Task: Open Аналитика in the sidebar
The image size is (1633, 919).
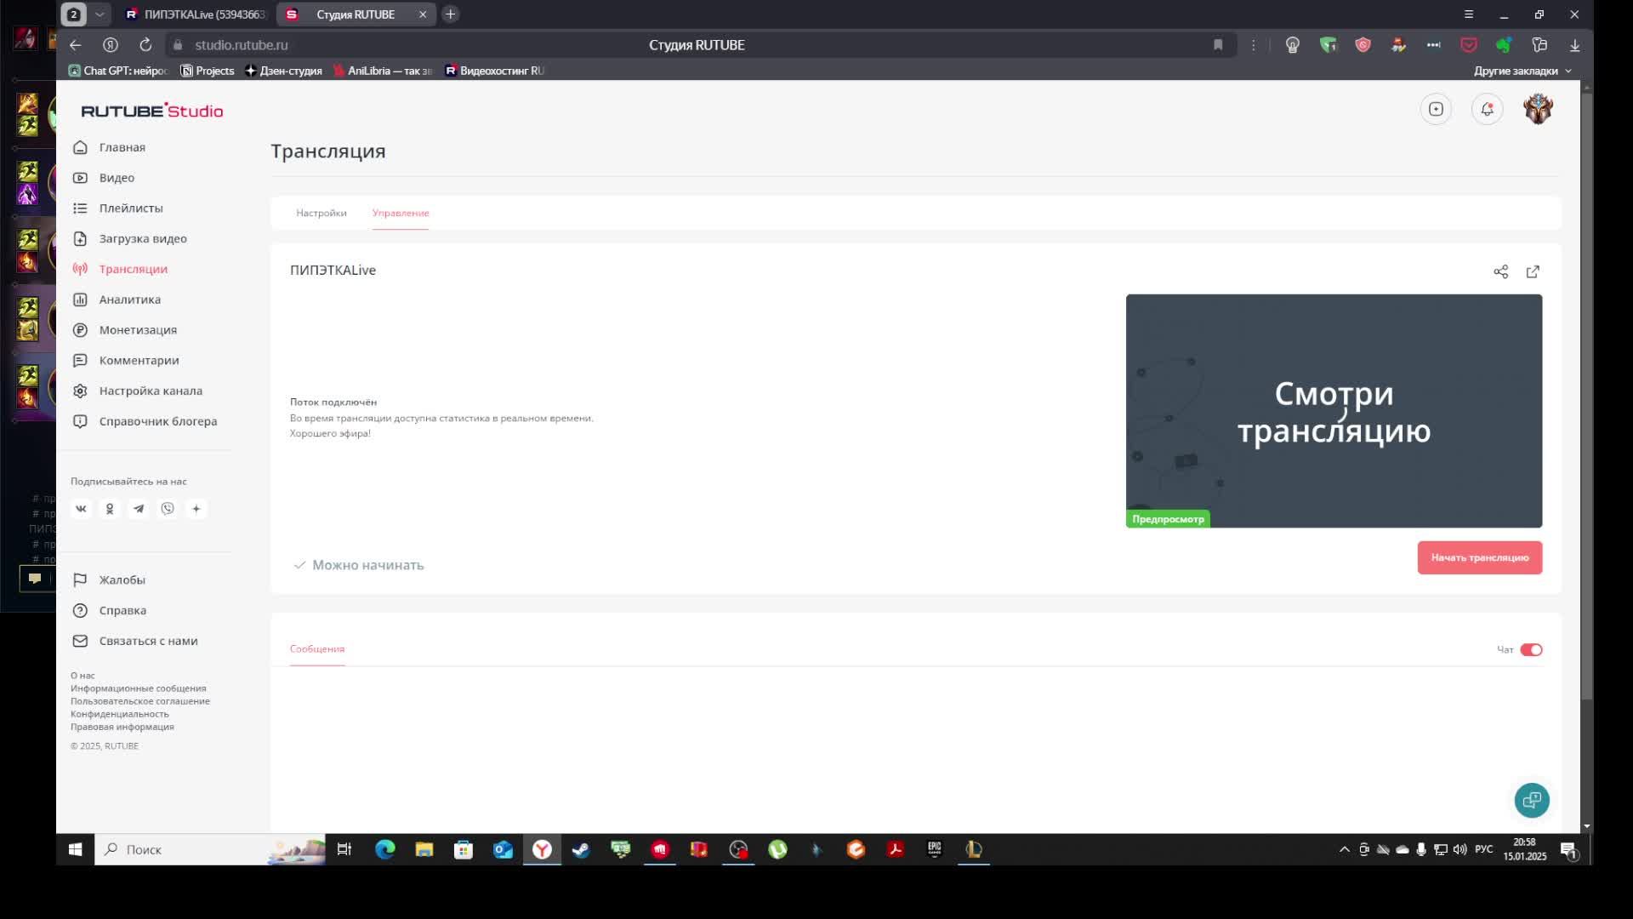Action: coord(129,300)
